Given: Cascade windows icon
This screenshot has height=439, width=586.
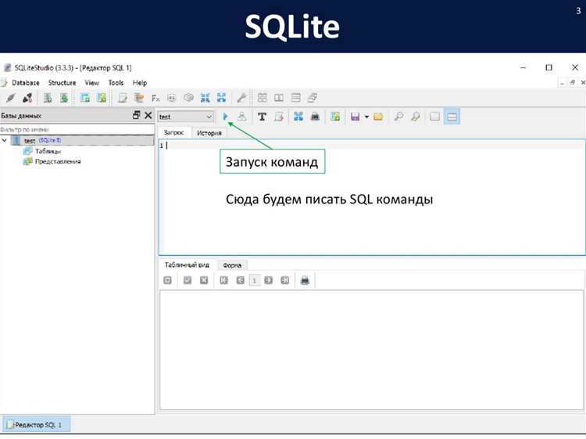Looking at the screenshot, I should [x=312, y=98].
